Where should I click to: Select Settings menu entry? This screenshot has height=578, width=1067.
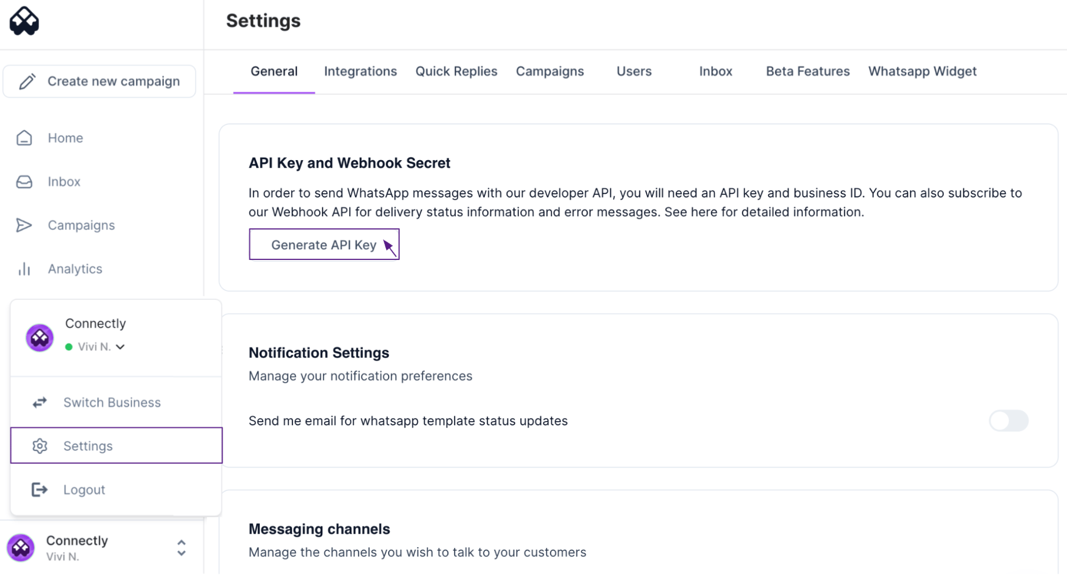pyautogui.click(x=116, y=446)
